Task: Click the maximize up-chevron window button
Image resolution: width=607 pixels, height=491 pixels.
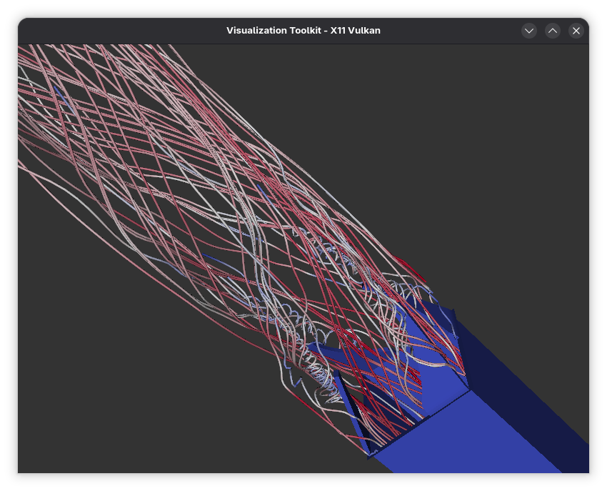Action: (552, 31)
